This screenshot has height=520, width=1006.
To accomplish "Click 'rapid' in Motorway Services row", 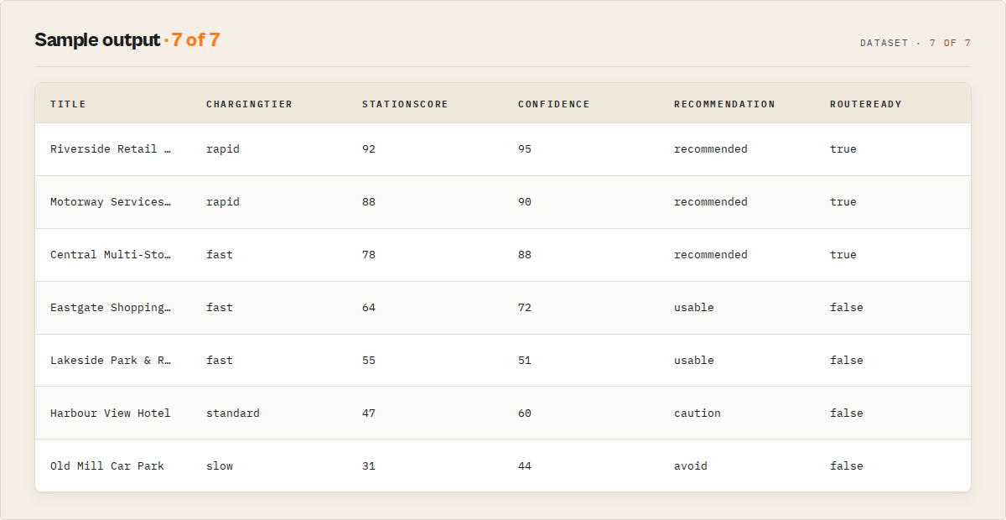I will [223, 202].
